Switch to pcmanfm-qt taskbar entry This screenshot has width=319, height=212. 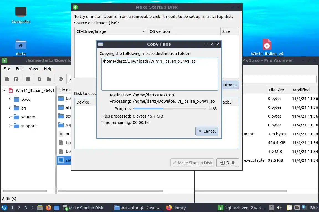138,208
